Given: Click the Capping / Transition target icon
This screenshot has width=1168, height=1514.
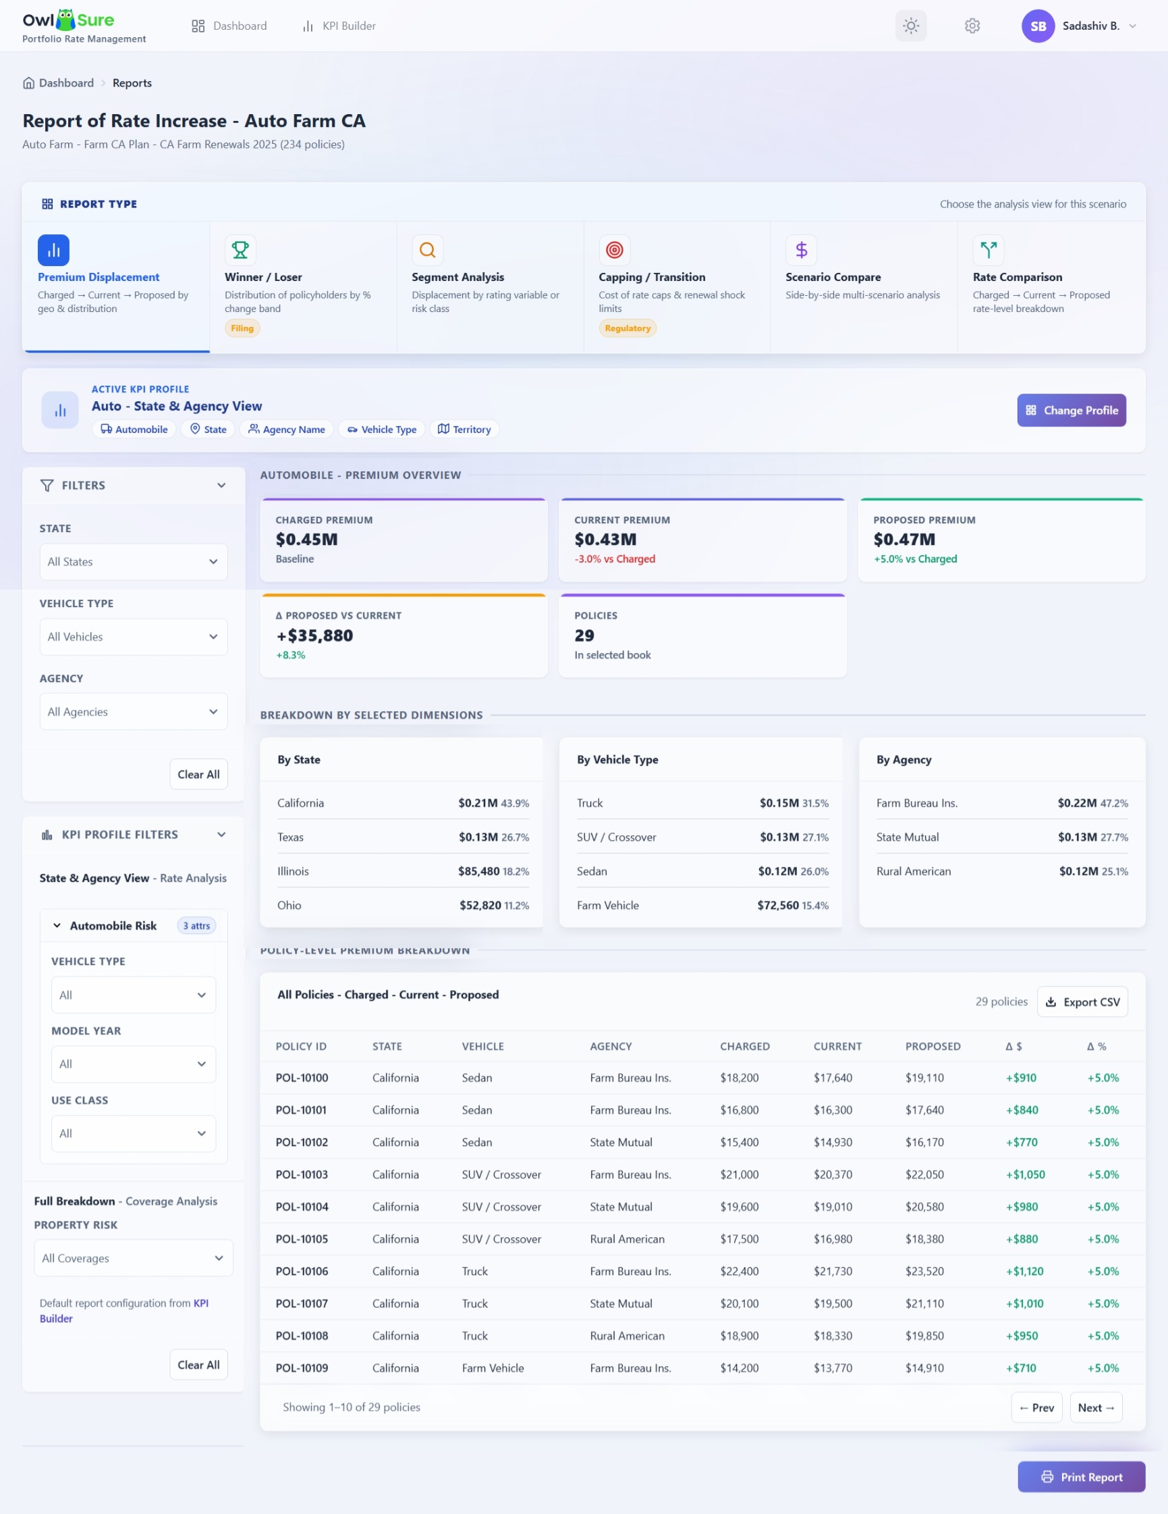Looking at the screenshot, I should [615, 251].
